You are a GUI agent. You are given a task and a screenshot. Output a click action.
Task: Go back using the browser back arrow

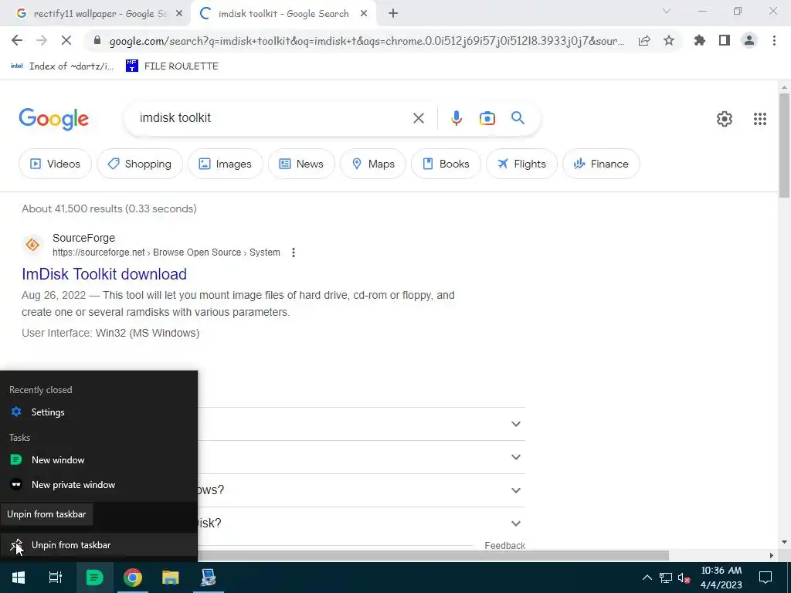(x=17, y=41)
